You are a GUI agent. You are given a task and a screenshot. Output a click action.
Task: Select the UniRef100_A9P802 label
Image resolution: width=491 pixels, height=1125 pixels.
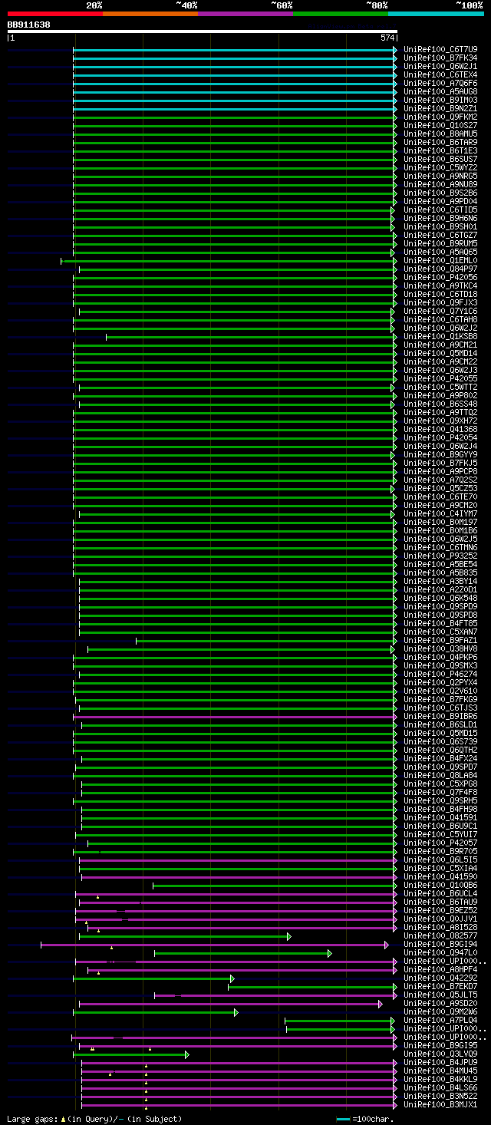click(x=440, y=395)
